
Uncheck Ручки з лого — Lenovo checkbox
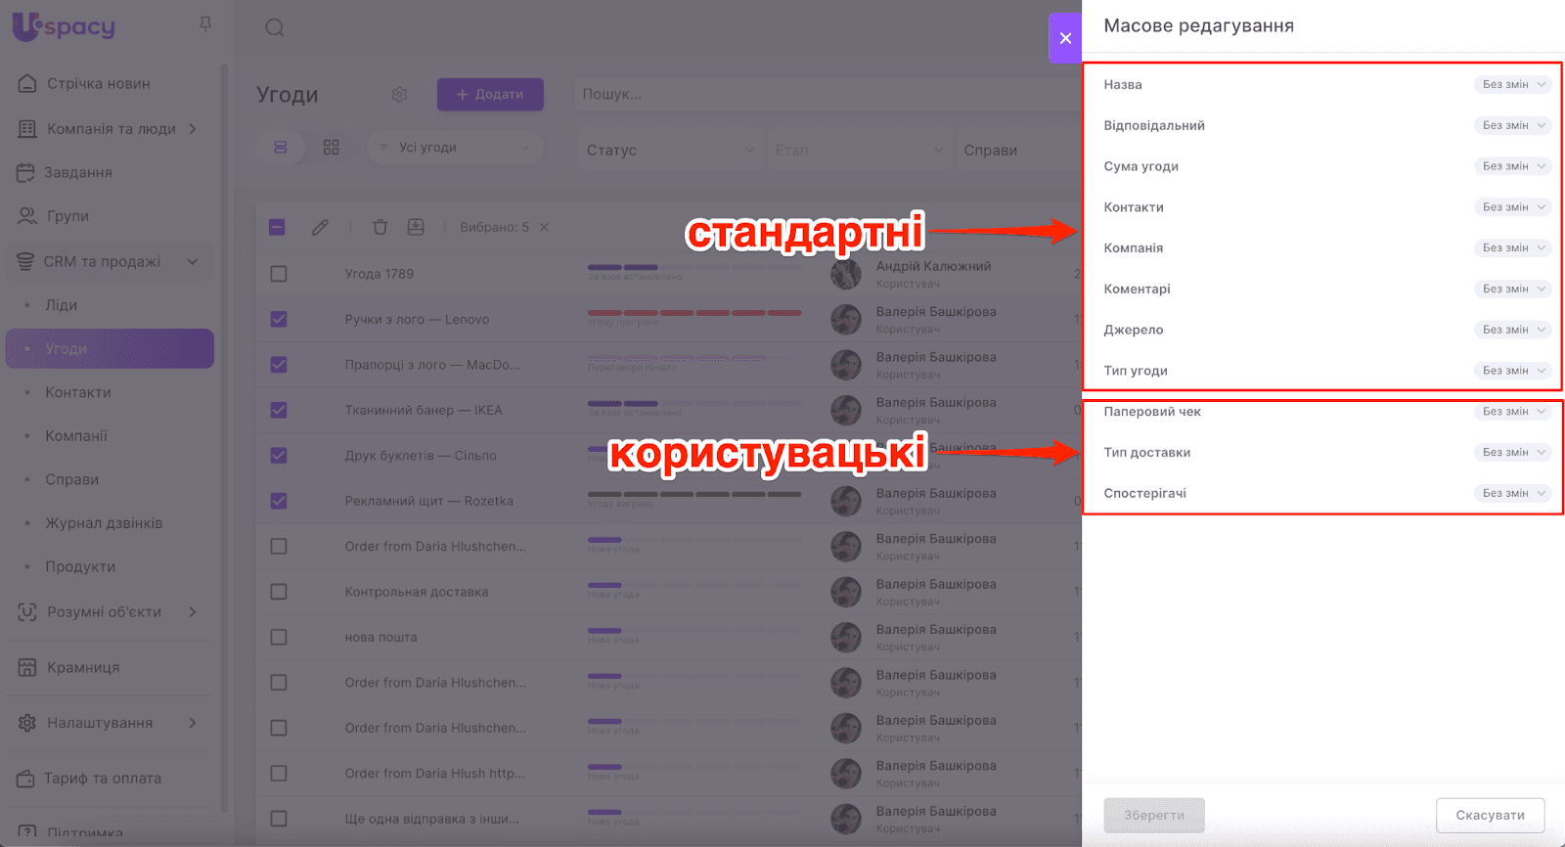tap(279, 319)
